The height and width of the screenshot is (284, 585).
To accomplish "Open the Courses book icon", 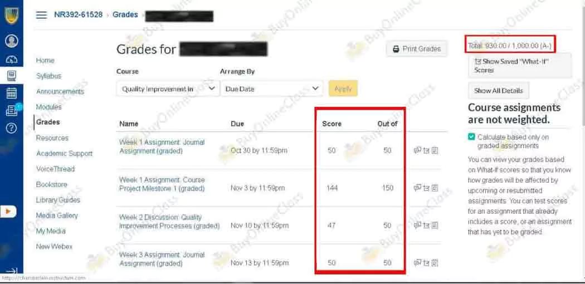I will point(12,76).
